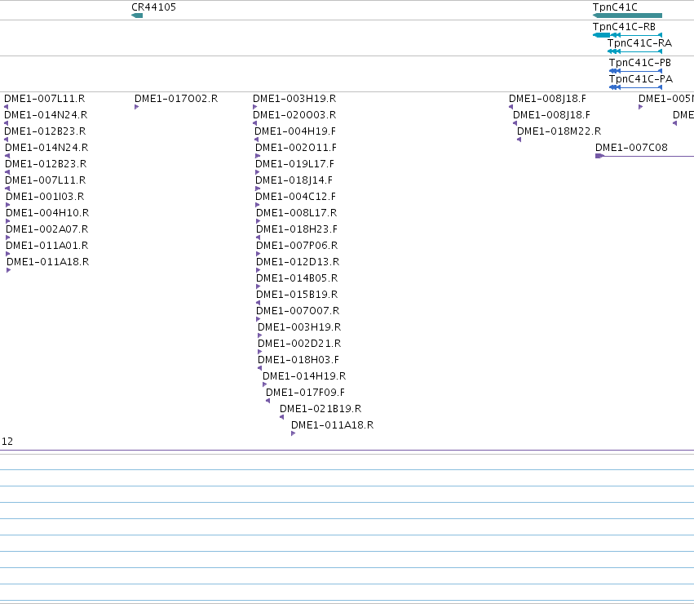Click the DME1-021B19.R label
The width and height of the screenshot is (694, 604).
pyautogui.click(x=320, y=409)
